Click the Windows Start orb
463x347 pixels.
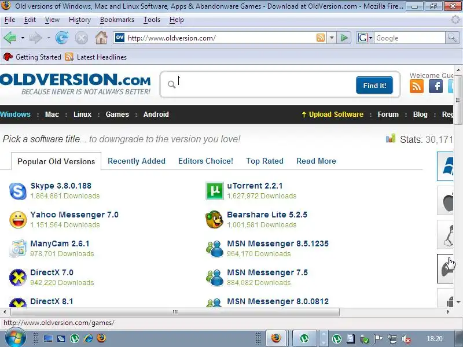tap(15, 338)
